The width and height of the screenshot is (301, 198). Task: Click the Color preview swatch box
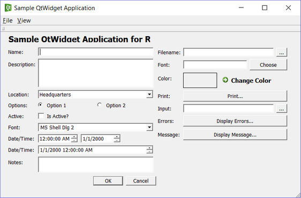click(200, 81)
